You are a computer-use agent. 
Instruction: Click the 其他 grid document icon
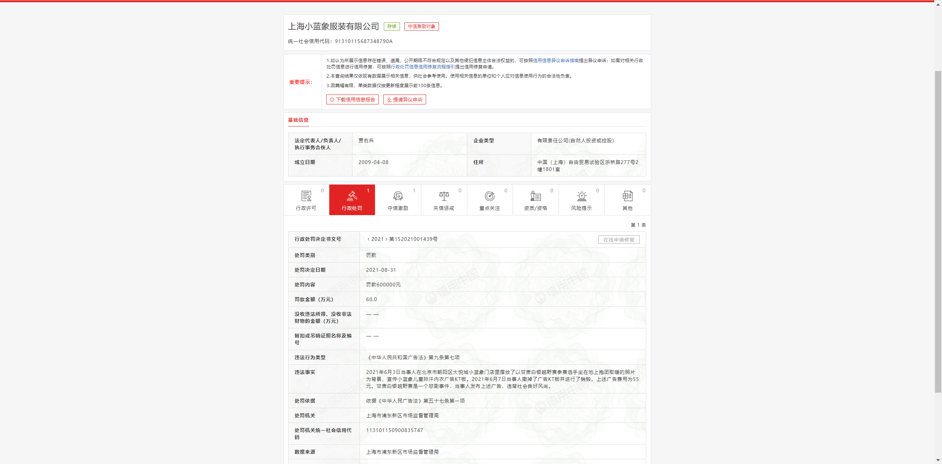(x=627, y=196)
